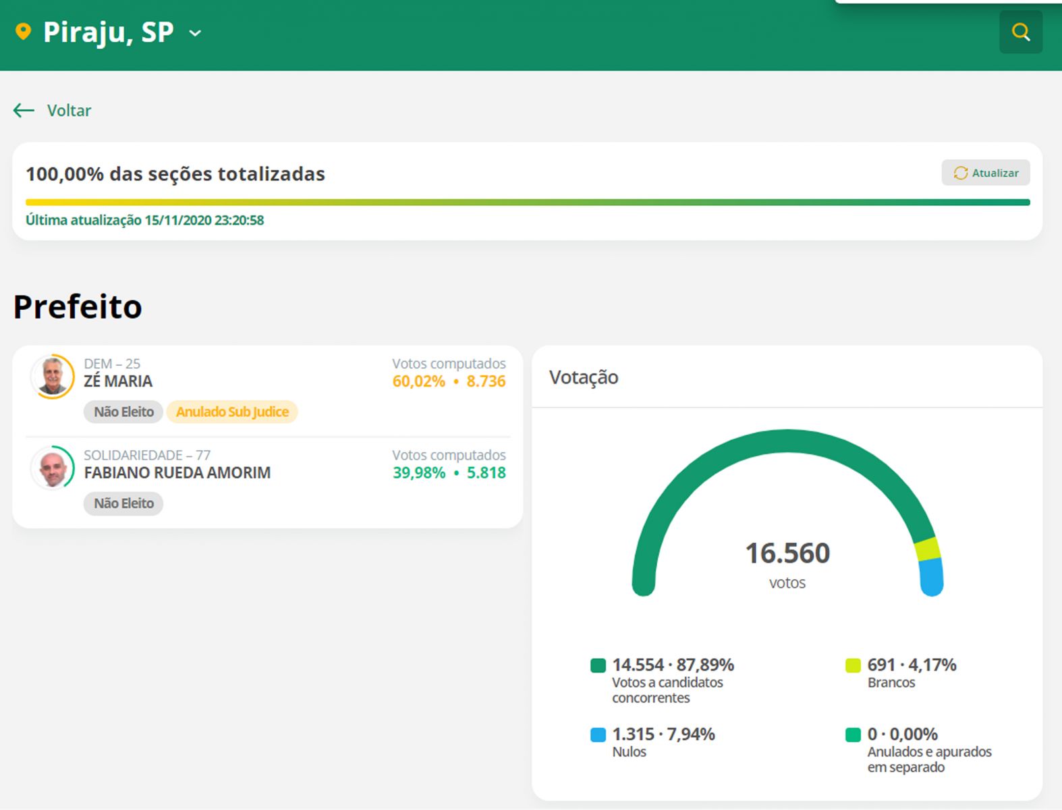The height and width of the screenshot is (810, 1062).
Task: Click the yellow Brancos legend swatch
Action: (853, 666)
